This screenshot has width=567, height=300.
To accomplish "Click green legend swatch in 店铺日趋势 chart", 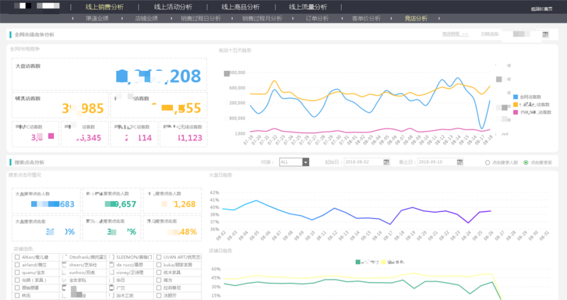I will [x=358, y=262].
